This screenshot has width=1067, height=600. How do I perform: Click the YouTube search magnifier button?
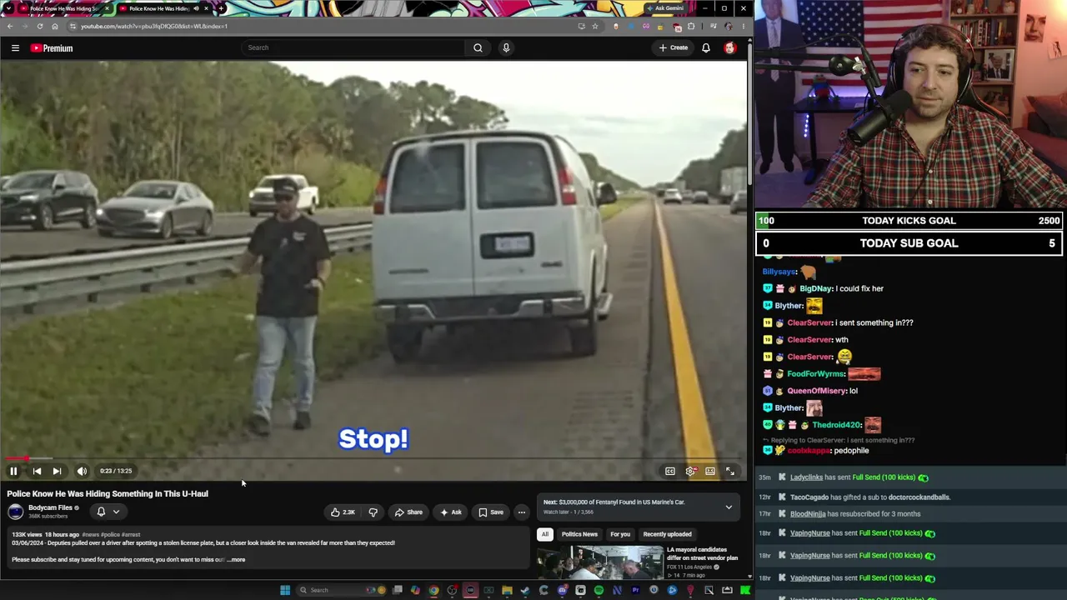(478, 47)
